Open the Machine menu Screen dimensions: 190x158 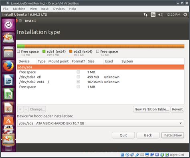(19, 9)
